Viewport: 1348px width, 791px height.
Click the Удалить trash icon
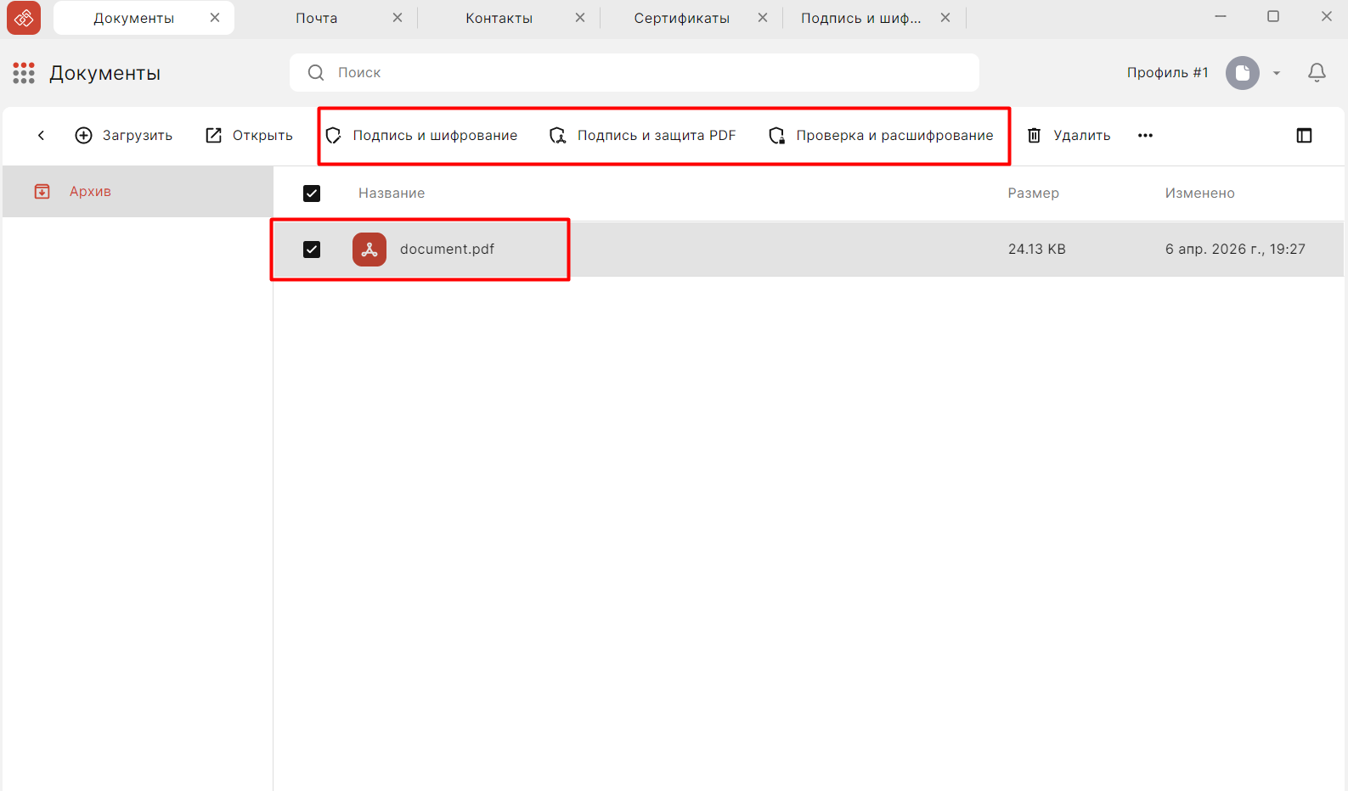[1034, 136]
